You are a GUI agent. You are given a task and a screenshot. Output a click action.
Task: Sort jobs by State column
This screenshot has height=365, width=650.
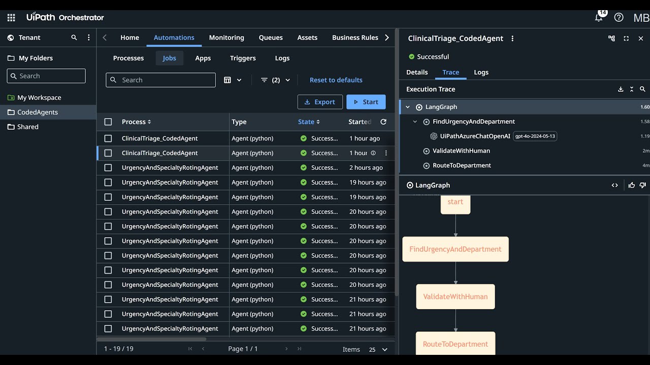tap(309, 122)
